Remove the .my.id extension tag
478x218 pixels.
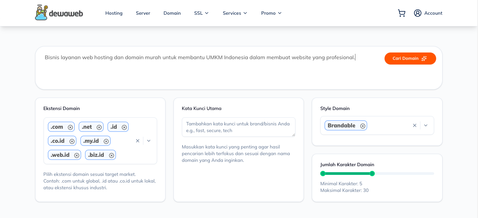(106, 141)
